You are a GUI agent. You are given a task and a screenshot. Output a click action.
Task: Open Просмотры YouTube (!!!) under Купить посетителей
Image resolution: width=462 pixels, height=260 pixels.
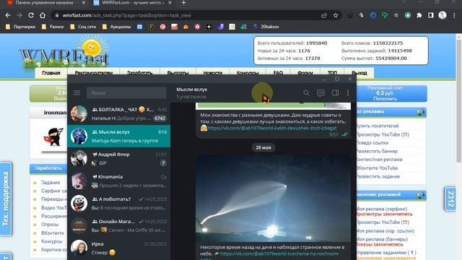tap(383, 134)
